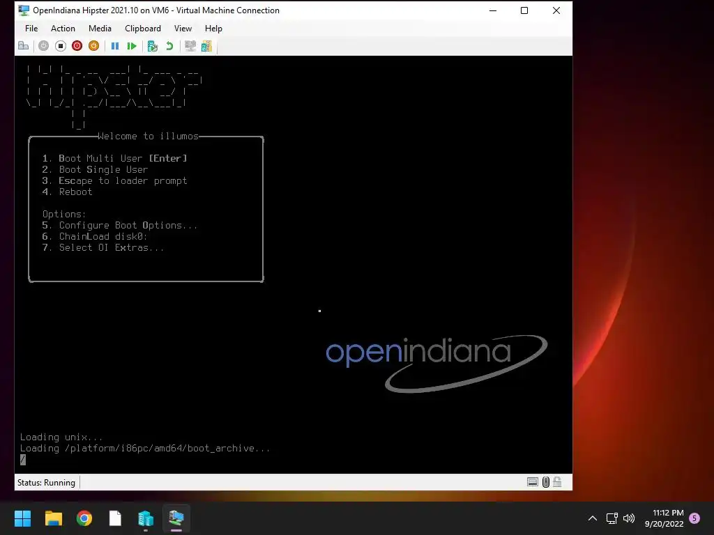Click the lock icon in status bar
This screenshot has width=714, height=535.
point(557,482)
